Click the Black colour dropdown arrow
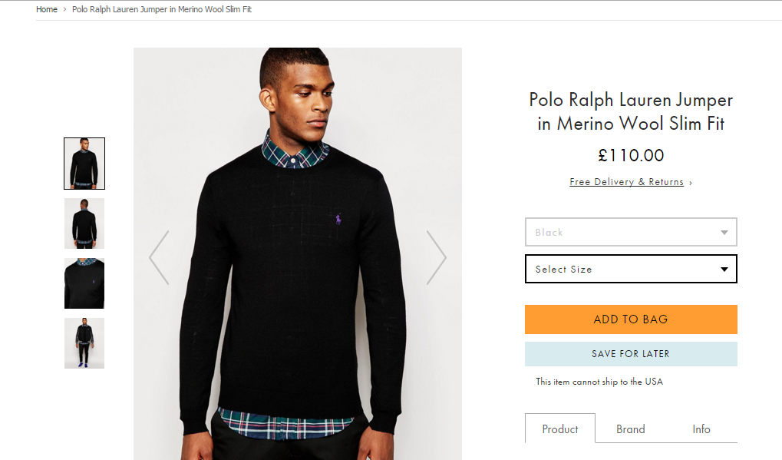The height and width of the screenshot is (460, 782). point(724,232)
